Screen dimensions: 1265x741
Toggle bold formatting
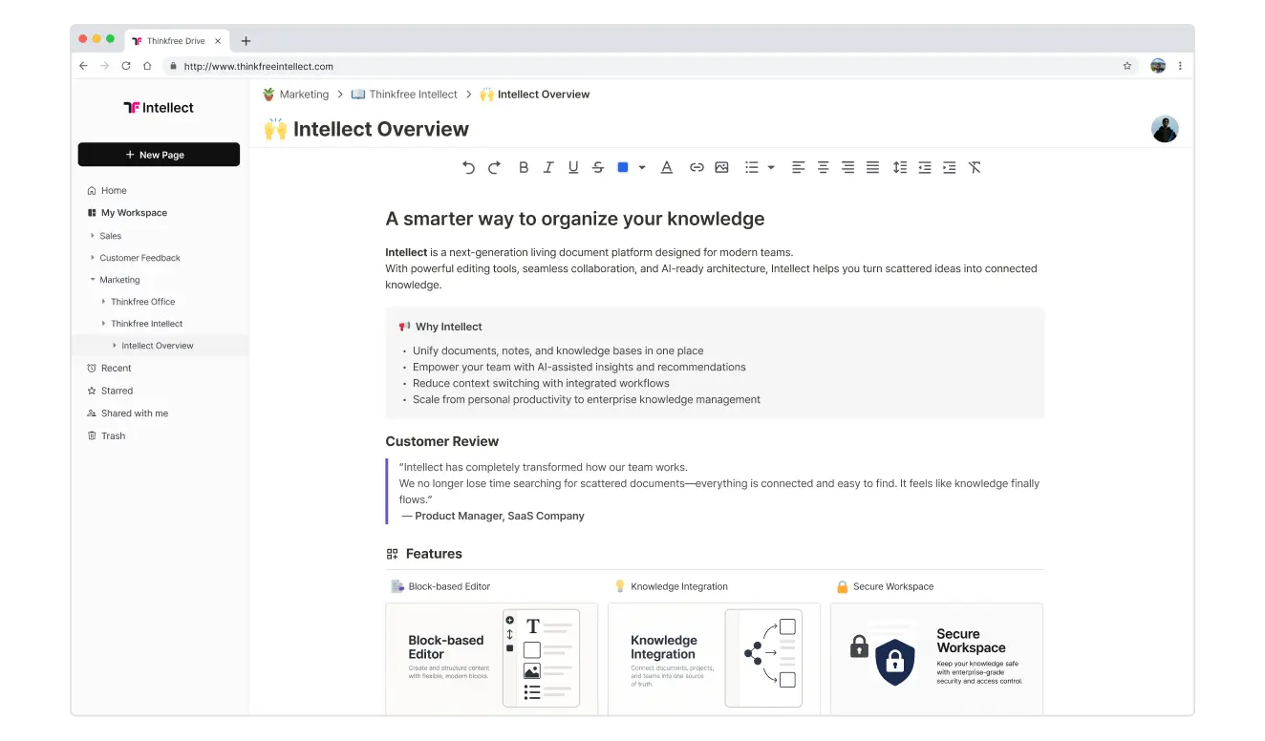pyautogui.click(x=524, y=167)
